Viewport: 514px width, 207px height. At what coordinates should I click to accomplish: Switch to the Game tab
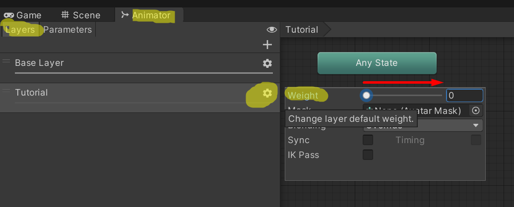[23, 15]
